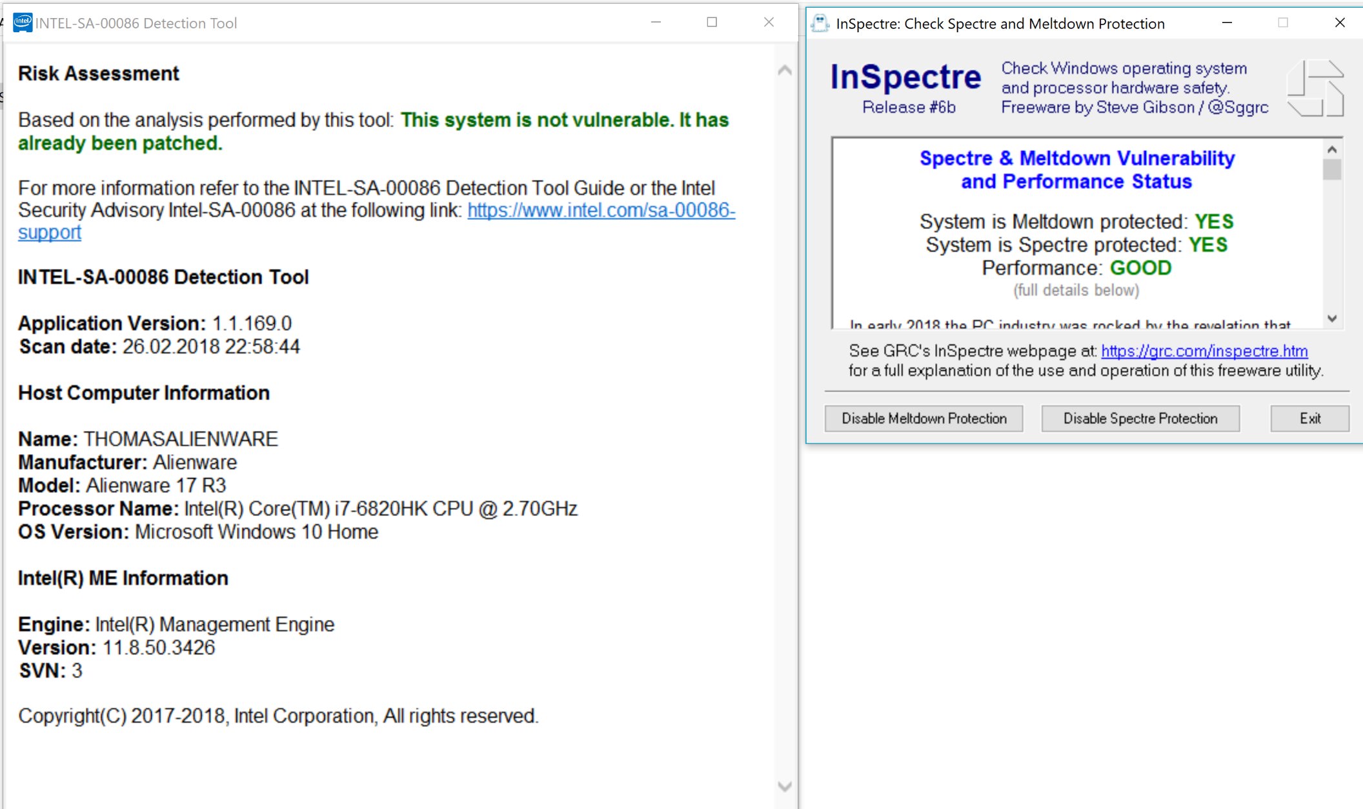Click the Scan date 26.02.2018 22:58:44 text

pyautogui.click(x=159, y=346)
